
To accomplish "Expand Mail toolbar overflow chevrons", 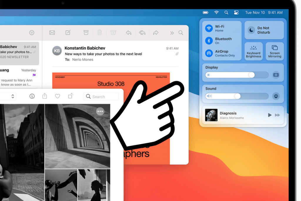I will 172,33.
